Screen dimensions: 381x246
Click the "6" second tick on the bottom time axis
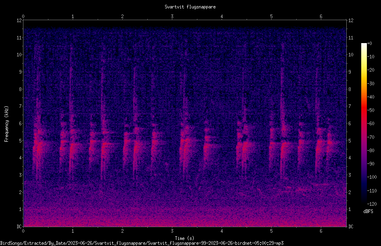tap(321, 231)
